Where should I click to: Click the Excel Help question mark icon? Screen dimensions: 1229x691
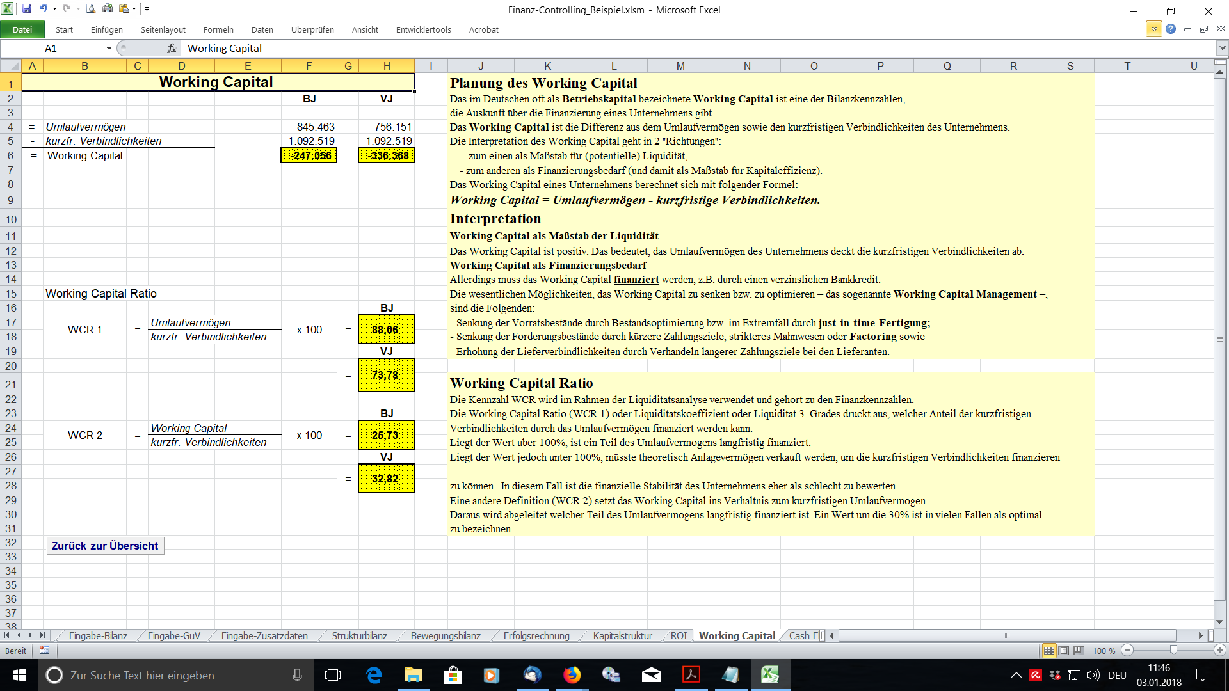1171,29
